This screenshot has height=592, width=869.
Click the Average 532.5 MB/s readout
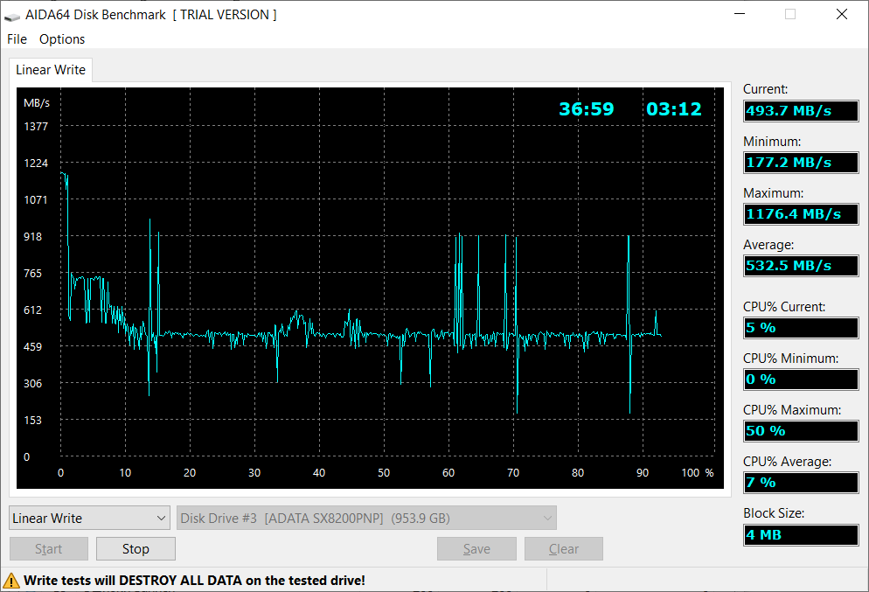[x=801, y=266]
